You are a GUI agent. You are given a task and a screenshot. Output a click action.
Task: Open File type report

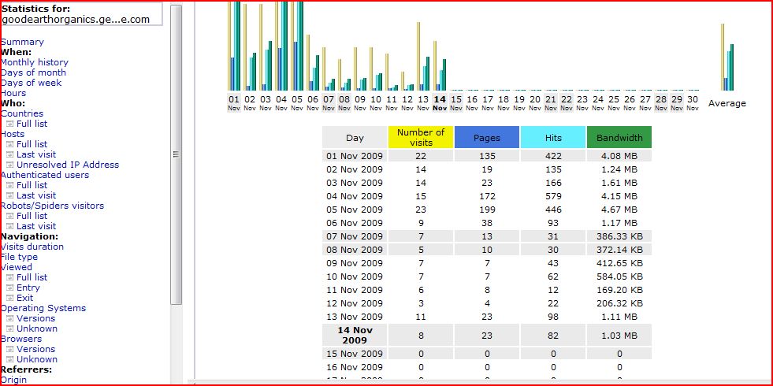tap(20, 257)
